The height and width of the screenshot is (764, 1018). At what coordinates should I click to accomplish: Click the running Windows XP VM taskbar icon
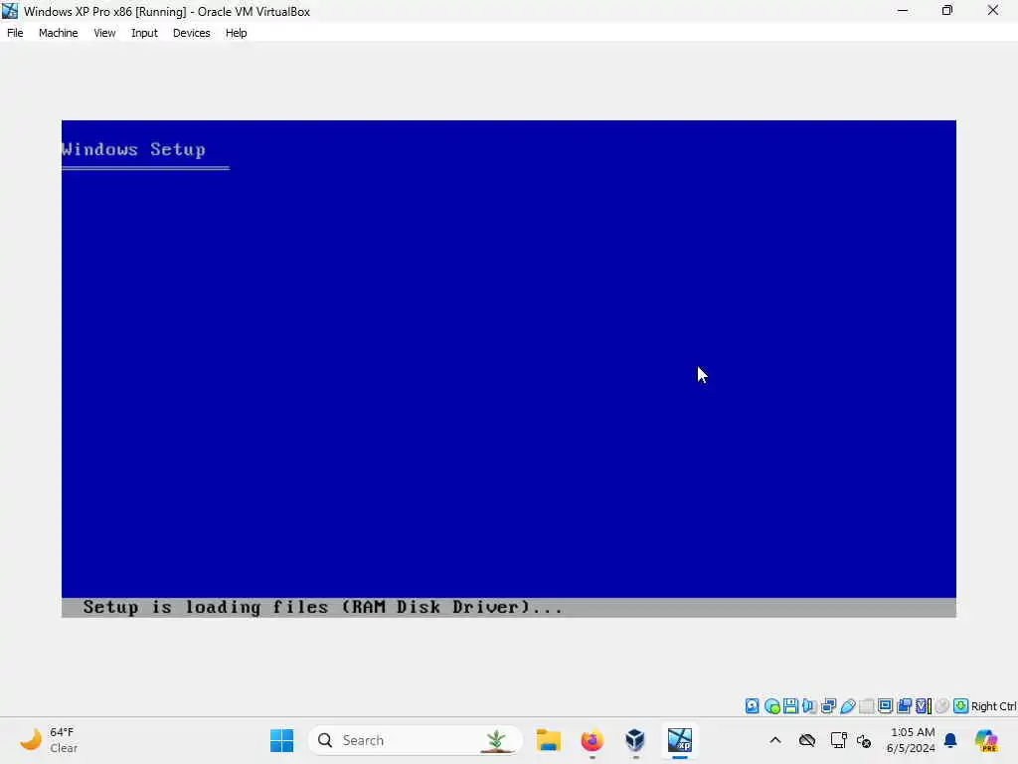click(x=680, y=740)
